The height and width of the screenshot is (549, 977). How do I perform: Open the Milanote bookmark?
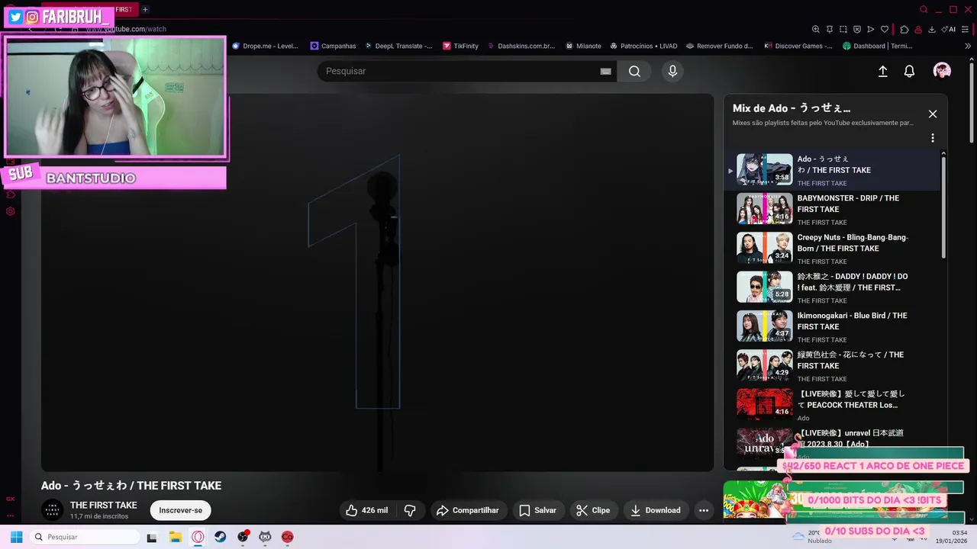coord(583,46)
